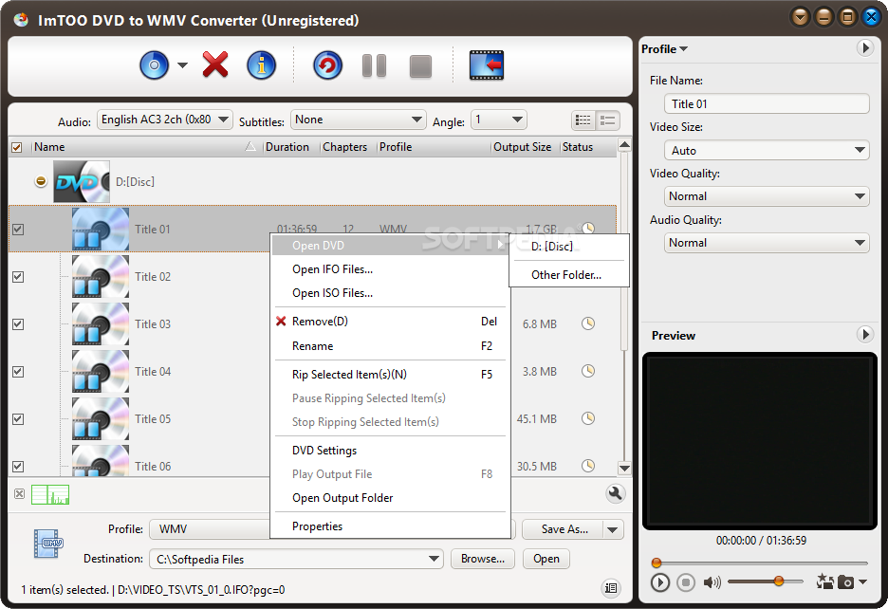The height and width of the screenshot is (609, 888).
Task: Expand the Profile panel header menu
Action: 664,49
